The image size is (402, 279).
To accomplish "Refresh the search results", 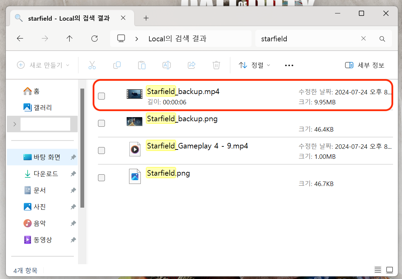I will (x=95, y=39).
